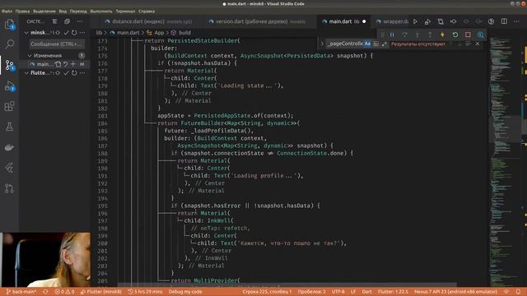
Task: Open main.dart file from the changes row
Action: click(58, 64)
